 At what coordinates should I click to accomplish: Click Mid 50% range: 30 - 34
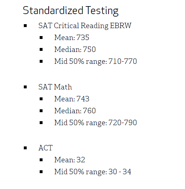click(93, 172)
